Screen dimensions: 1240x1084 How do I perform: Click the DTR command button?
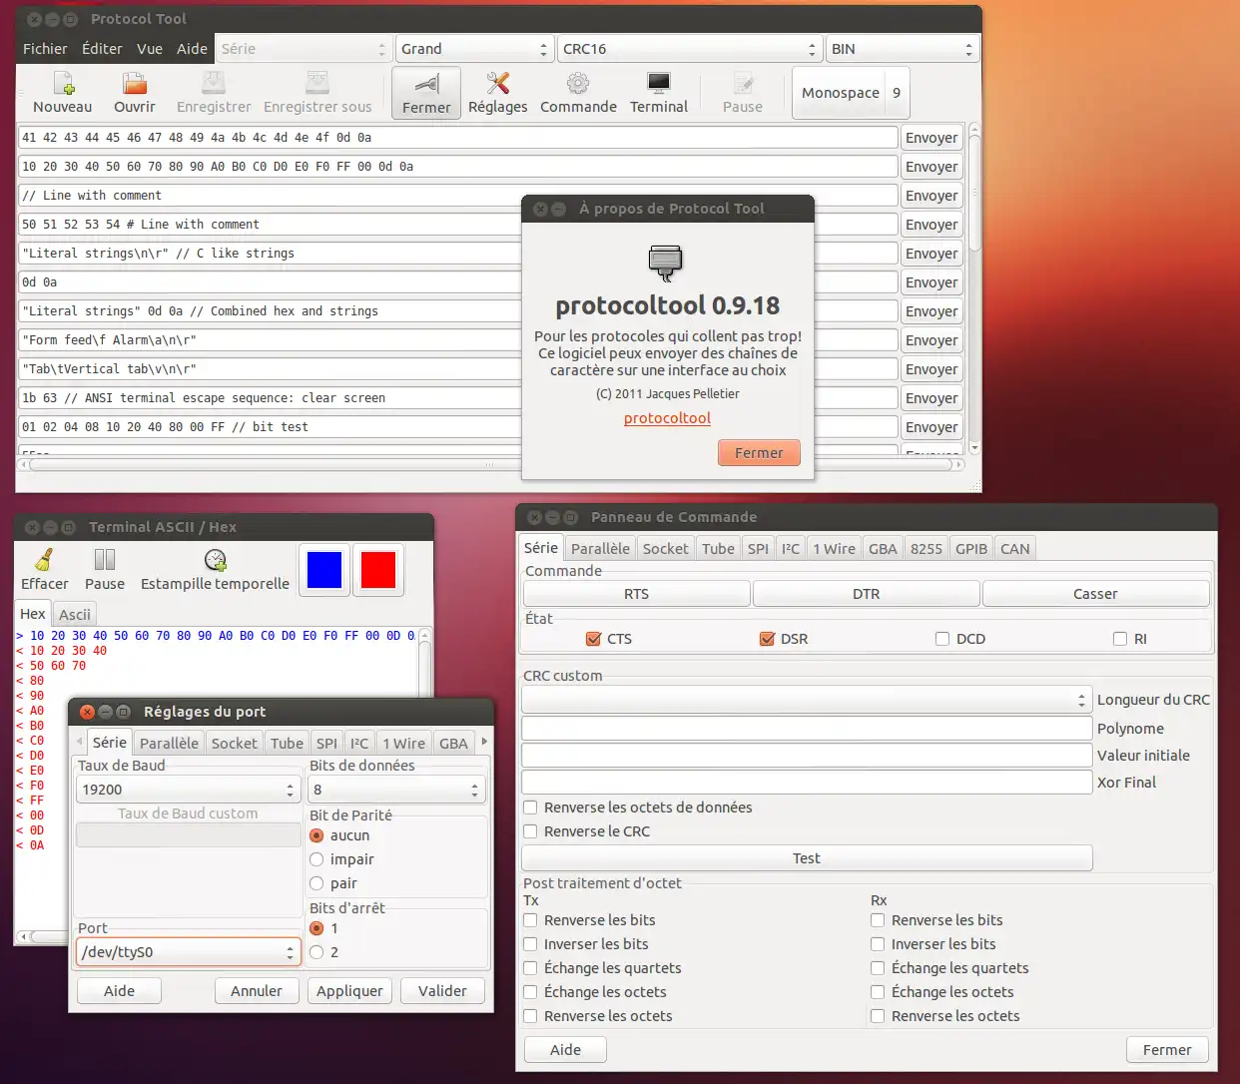tap(866, 594)
